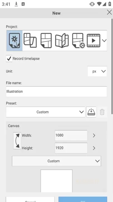Swap width and height with arrows icon
The height and width of the screenshot is (202, 113).
point(17,141)
